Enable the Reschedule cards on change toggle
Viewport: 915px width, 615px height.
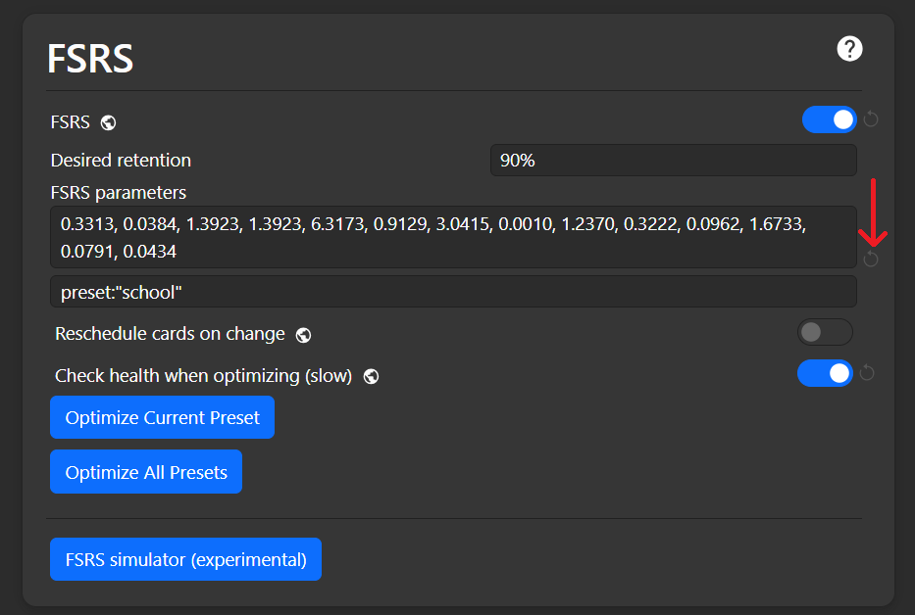[824, 332]
